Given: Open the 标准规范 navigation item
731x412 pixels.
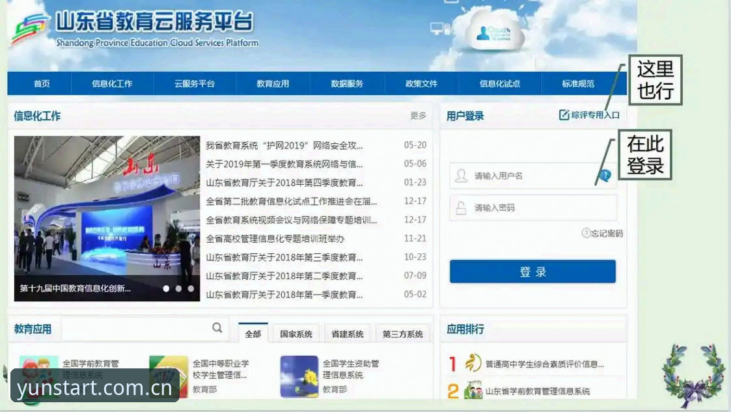Looking at the screenshot, I should tap(578, 84).
